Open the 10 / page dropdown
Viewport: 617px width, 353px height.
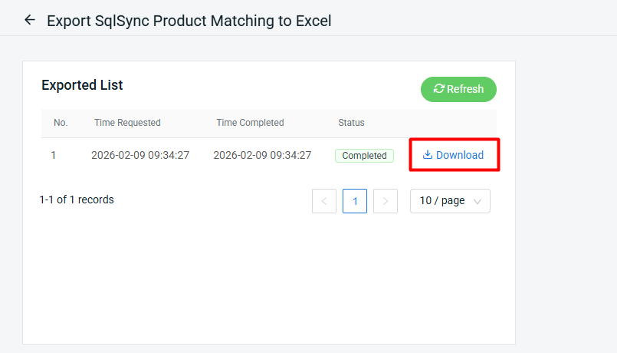tap(450, 201)
